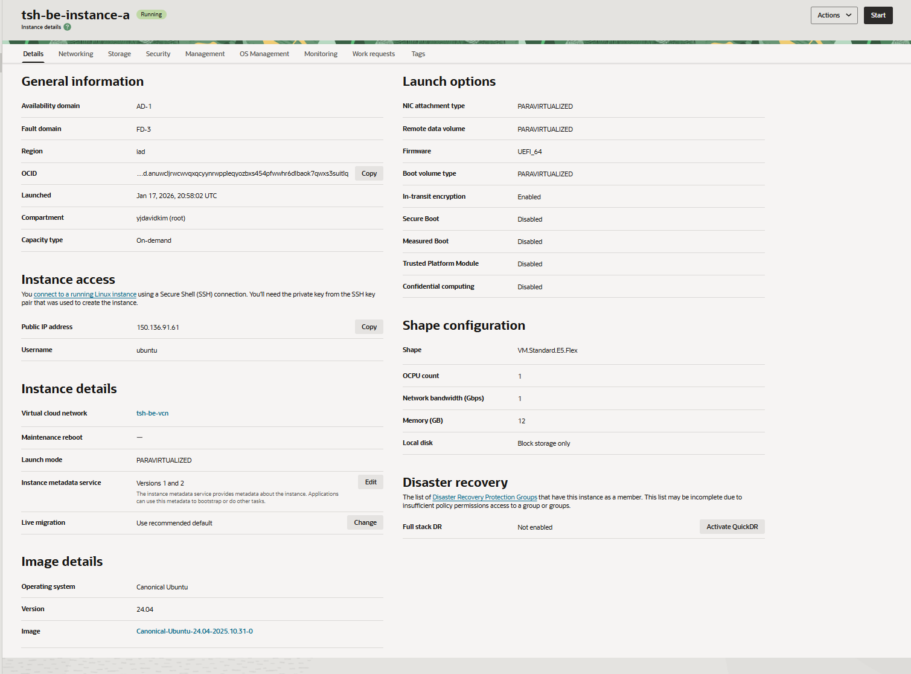Open the Actions dropdown menu

click(x=834, y=15)
